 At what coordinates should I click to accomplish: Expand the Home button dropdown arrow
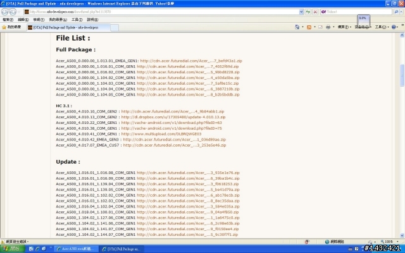click(302, 27)
